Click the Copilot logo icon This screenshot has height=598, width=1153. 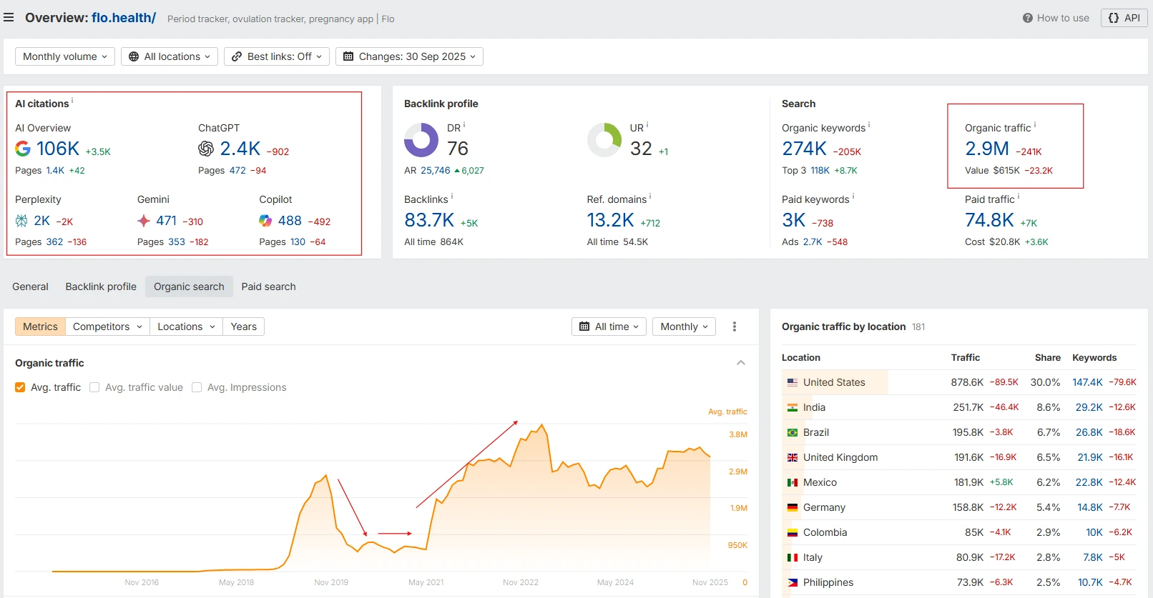[x=265, y=221]
